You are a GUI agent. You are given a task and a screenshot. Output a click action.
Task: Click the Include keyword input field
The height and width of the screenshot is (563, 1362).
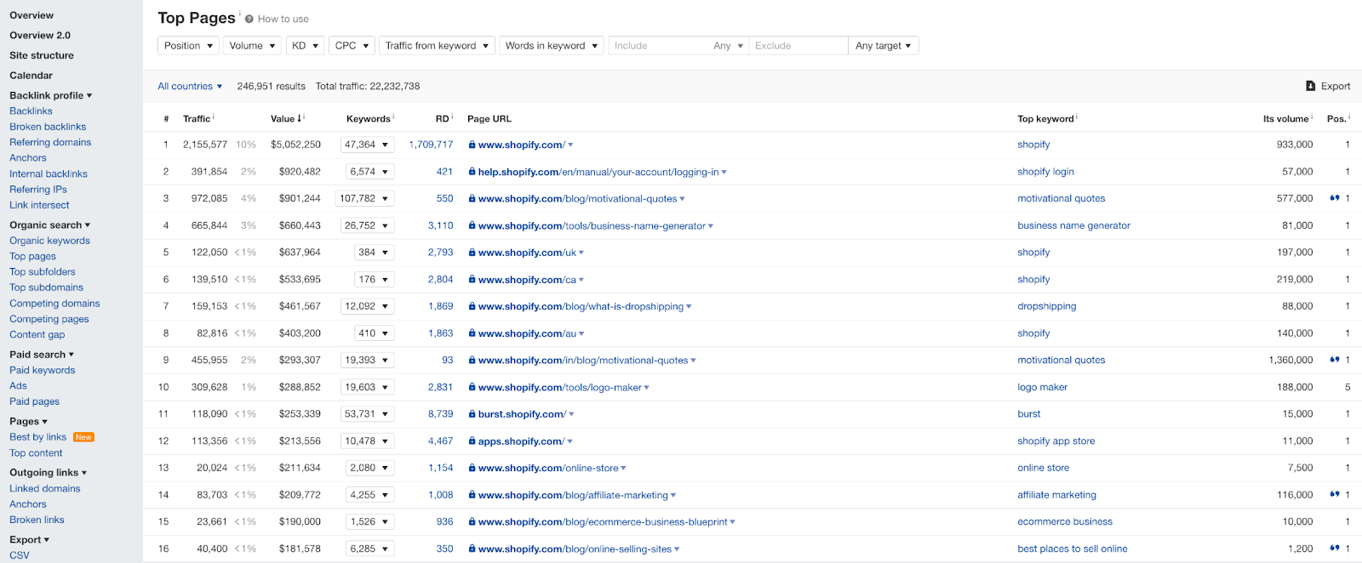point(660,46)
